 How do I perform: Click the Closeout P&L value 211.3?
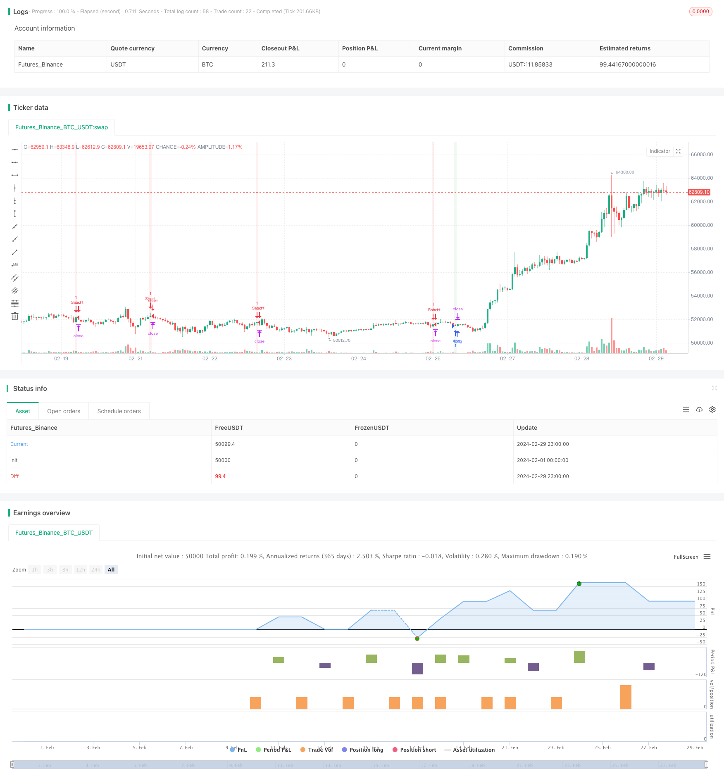point(268,64)
